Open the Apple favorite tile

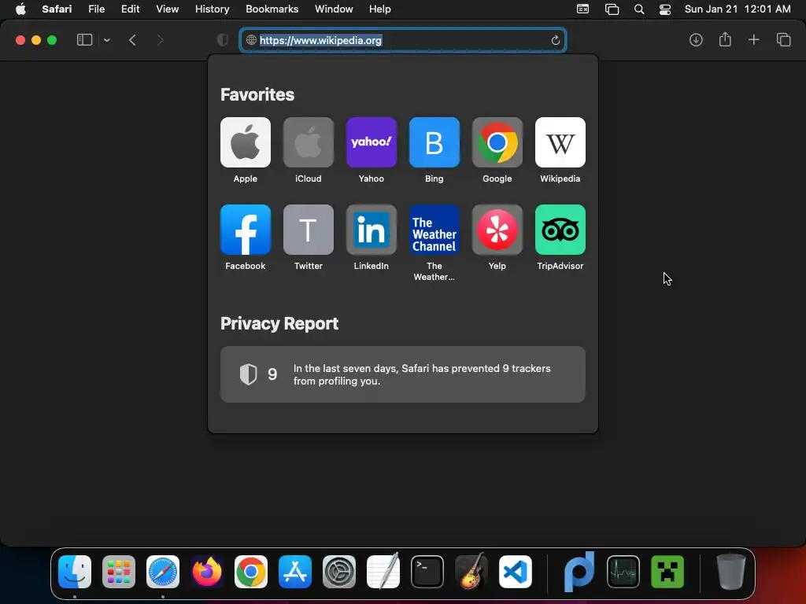pyautogui.click(x=246, y=142)
